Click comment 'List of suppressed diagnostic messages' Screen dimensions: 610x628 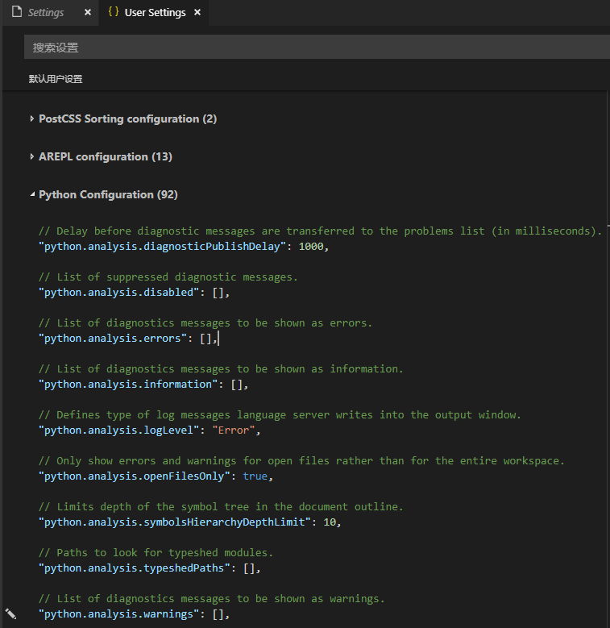(x=168, y=277)
